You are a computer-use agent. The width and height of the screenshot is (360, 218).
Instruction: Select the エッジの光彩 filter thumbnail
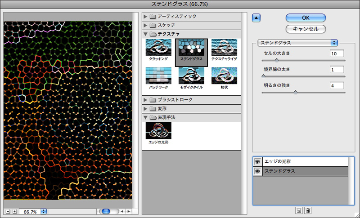click(x=158, y=131)
